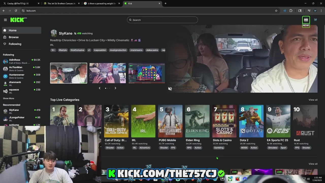Screen dimensions: 325x183
Task: Click AdinRoss avatar in Following list
Action: pos(5,61)
